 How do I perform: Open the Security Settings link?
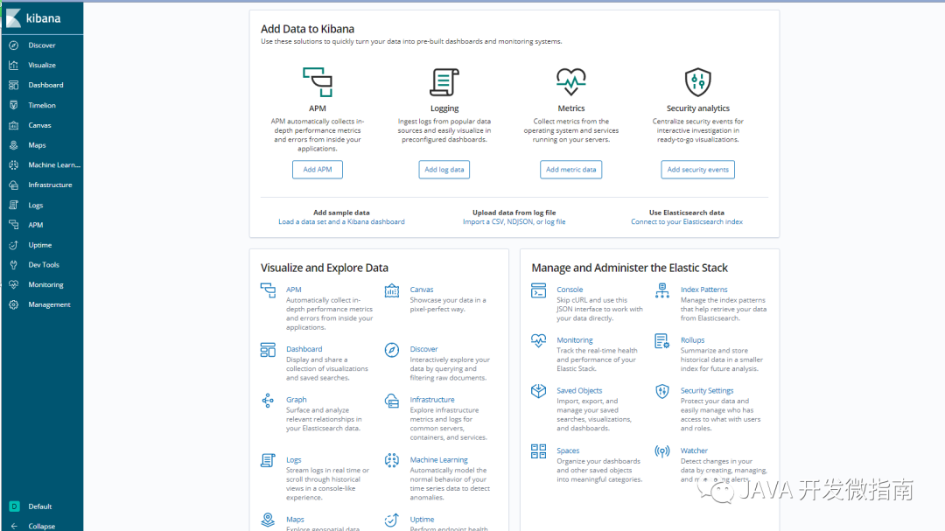(707, 390)
